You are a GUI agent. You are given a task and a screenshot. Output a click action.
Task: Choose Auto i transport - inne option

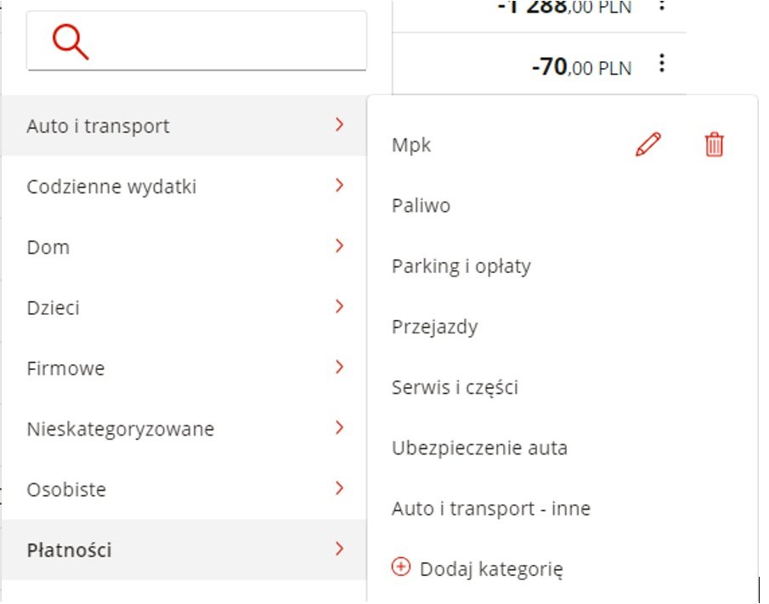491,508
